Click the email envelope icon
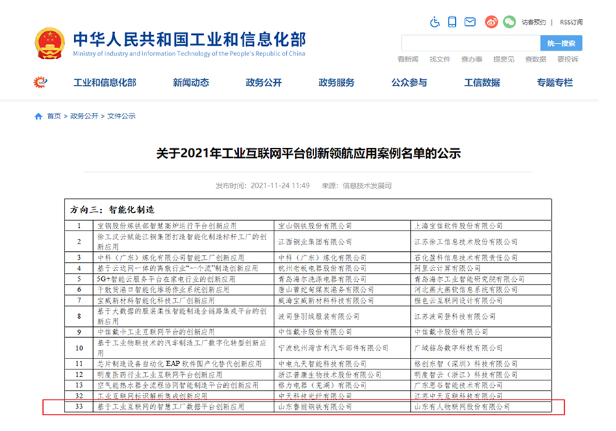This screenshot has height=431, width=616. point(470,22)
